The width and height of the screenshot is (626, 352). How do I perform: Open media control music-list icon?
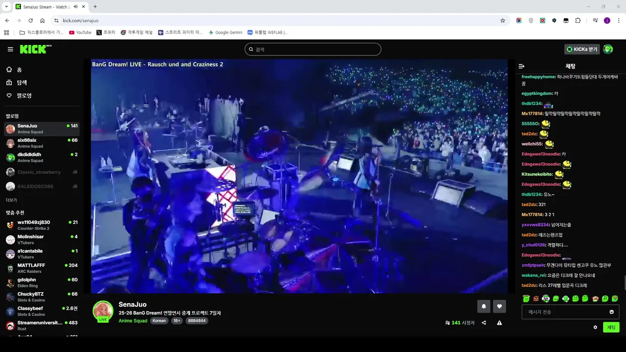[595, 21]
